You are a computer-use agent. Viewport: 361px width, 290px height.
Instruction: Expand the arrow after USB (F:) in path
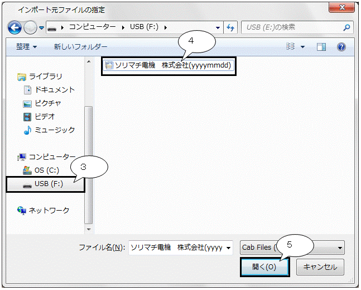(x=166, y=28)
